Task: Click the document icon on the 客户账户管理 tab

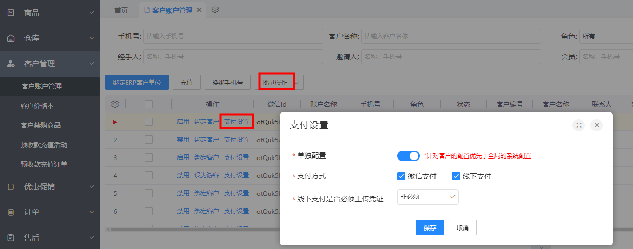Action: pyautogui.click(x=147, y=10)
